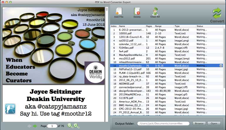Click the Add File icon

coord(118,12)
